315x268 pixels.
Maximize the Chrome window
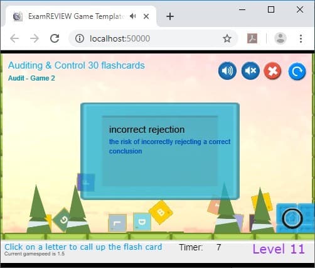[271, 9]
